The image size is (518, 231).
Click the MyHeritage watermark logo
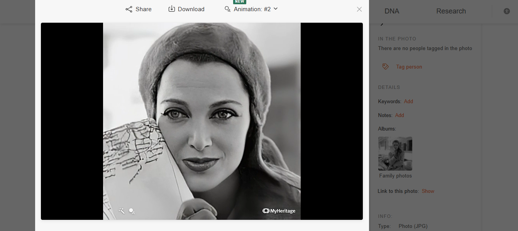tap(279, 211)
